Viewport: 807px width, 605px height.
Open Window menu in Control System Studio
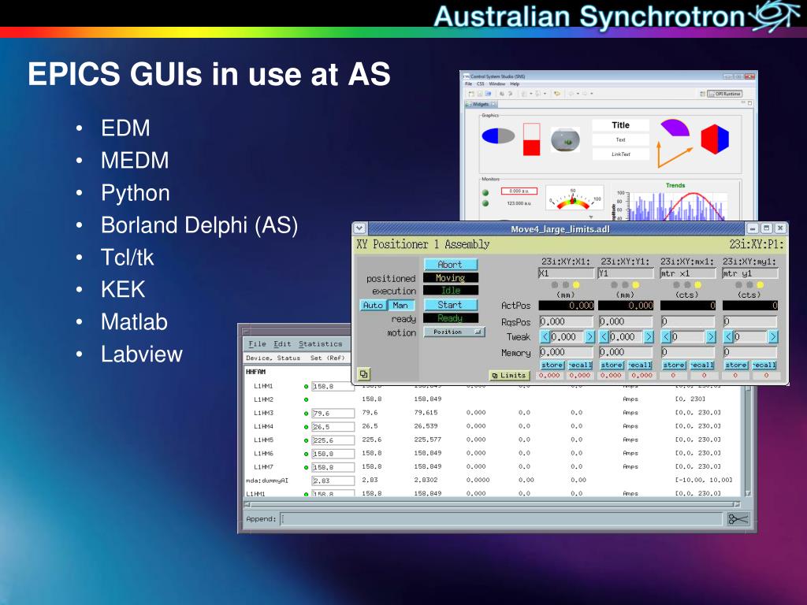coord(496,84)
